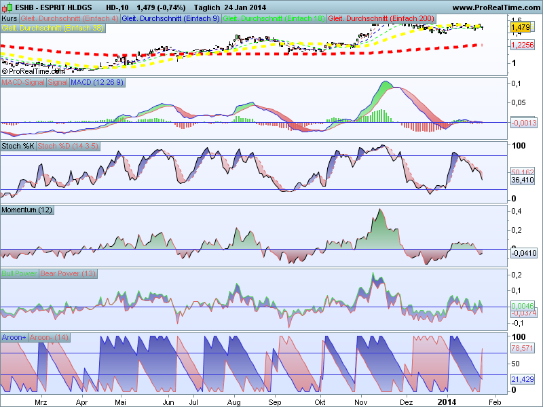Click the yellow 1,479 current price tag

[x=520, y=27]
